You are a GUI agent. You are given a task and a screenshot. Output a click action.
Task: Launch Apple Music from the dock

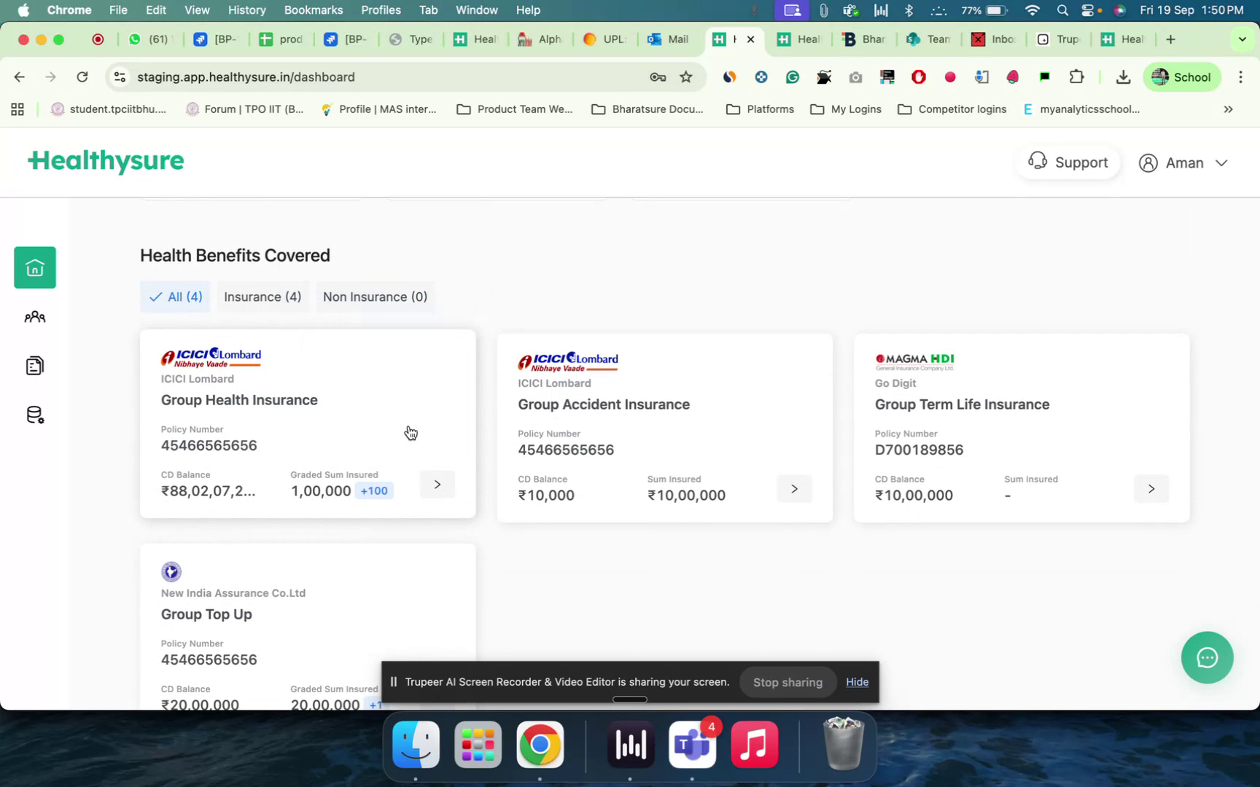pos(754,745)
